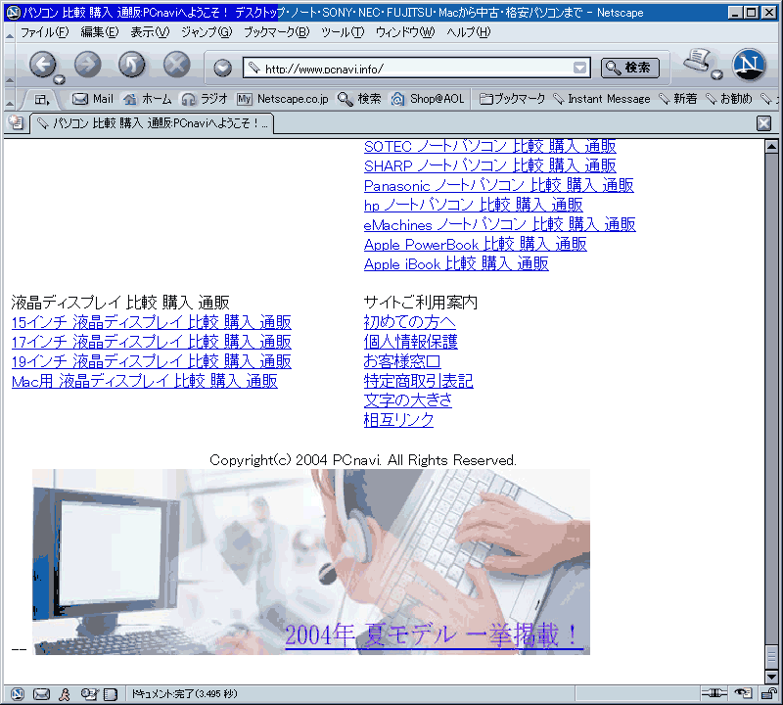783x705 pixels.
Task: Open the print options dropdown arrow
Action: (716, 75)
